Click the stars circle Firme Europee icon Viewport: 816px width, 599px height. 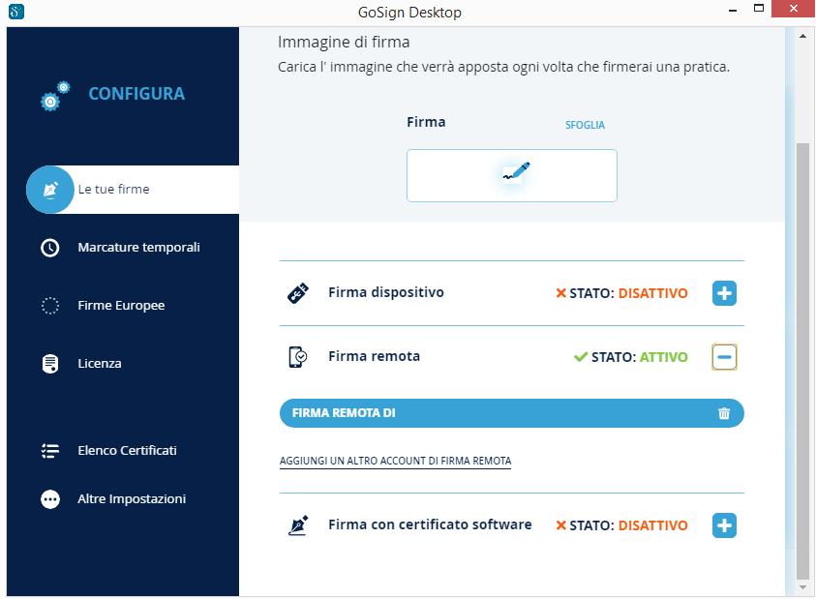point(50,306)
